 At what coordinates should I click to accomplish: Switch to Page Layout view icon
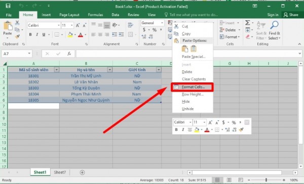pos(229,180)
